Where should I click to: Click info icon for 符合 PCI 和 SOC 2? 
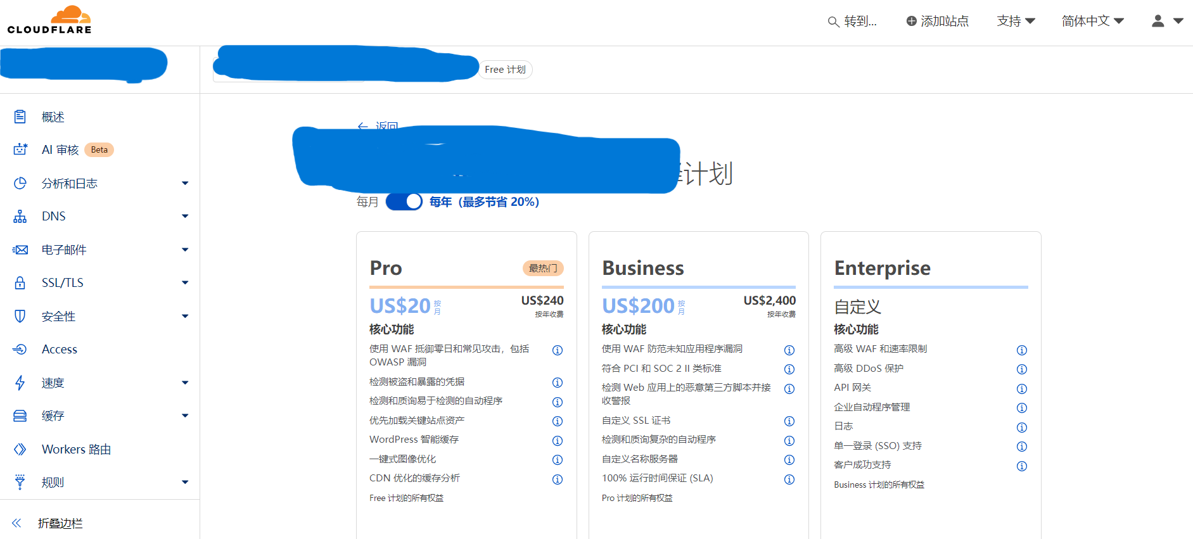[x=789, y=369]
